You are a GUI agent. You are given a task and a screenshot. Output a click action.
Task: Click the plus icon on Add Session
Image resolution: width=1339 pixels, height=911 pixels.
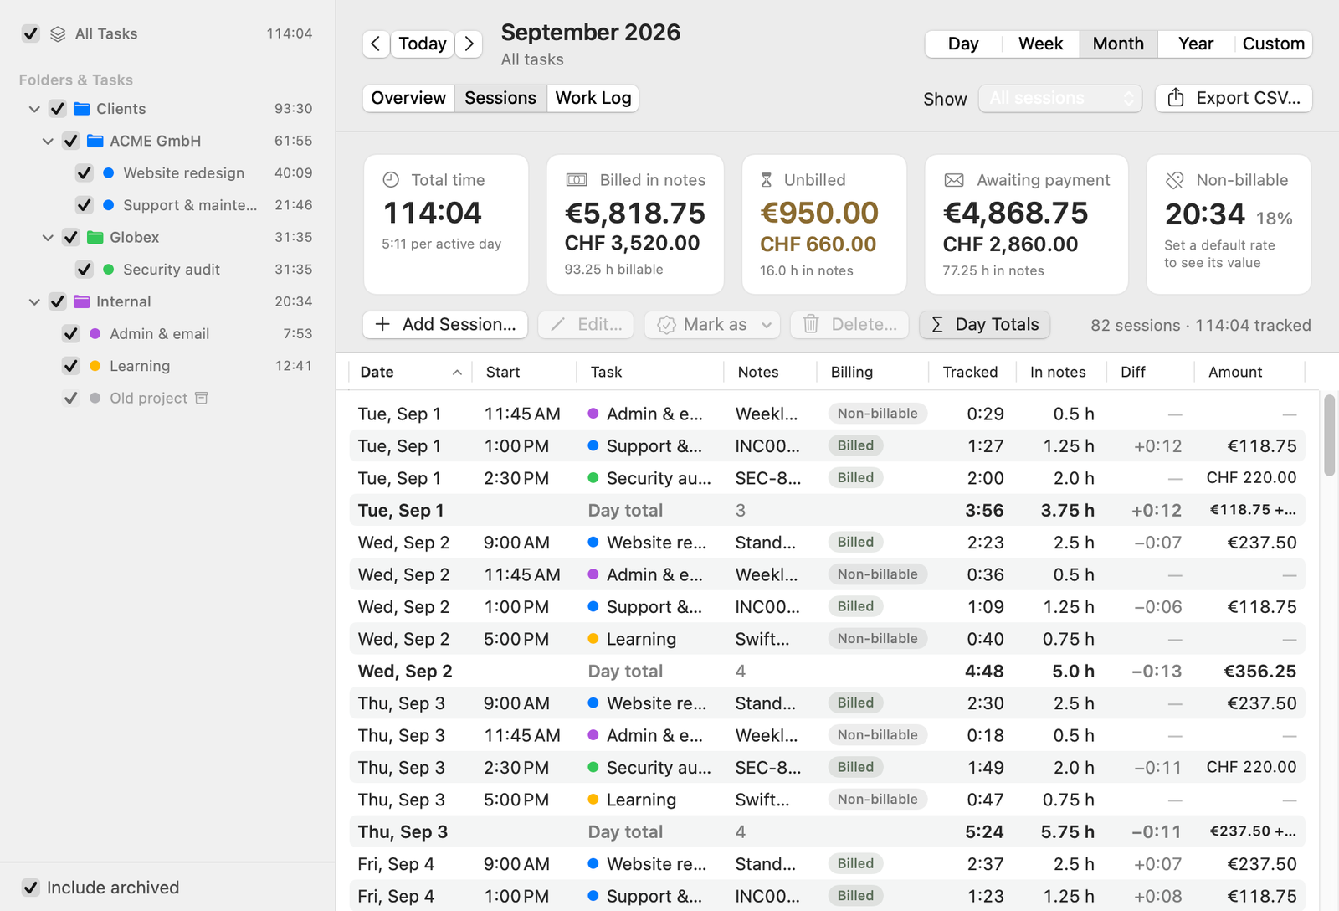coord(382,324)
